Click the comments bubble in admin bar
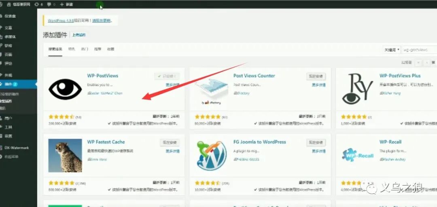The height and width of the screenshot is (207, 437). (x=51, y=4)
